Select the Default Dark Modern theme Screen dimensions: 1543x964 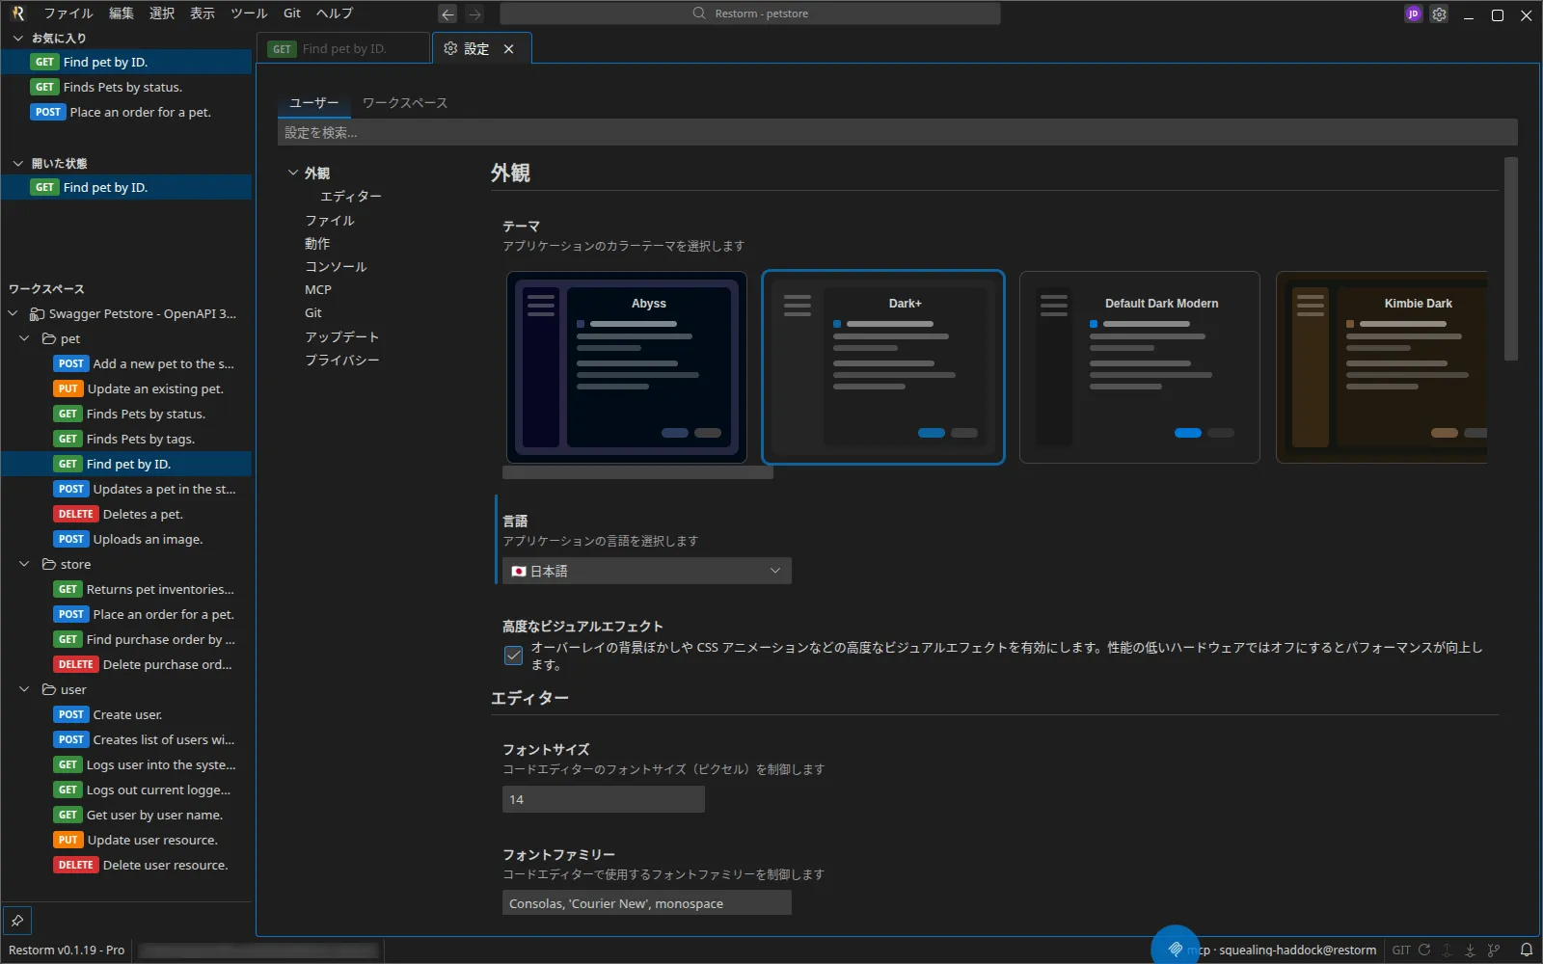(x=1140, y=367)
